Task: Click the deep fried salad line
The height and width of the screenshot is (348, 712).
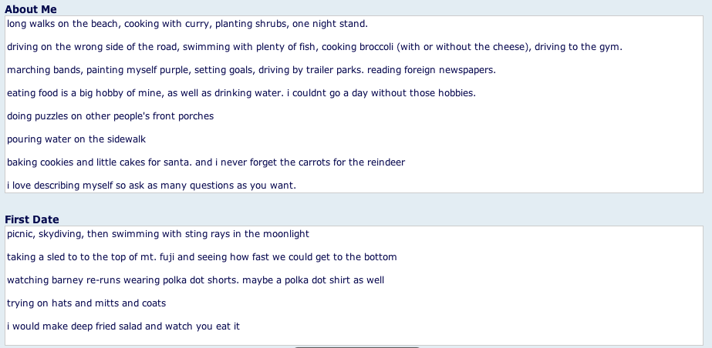Action: point(123,326)
